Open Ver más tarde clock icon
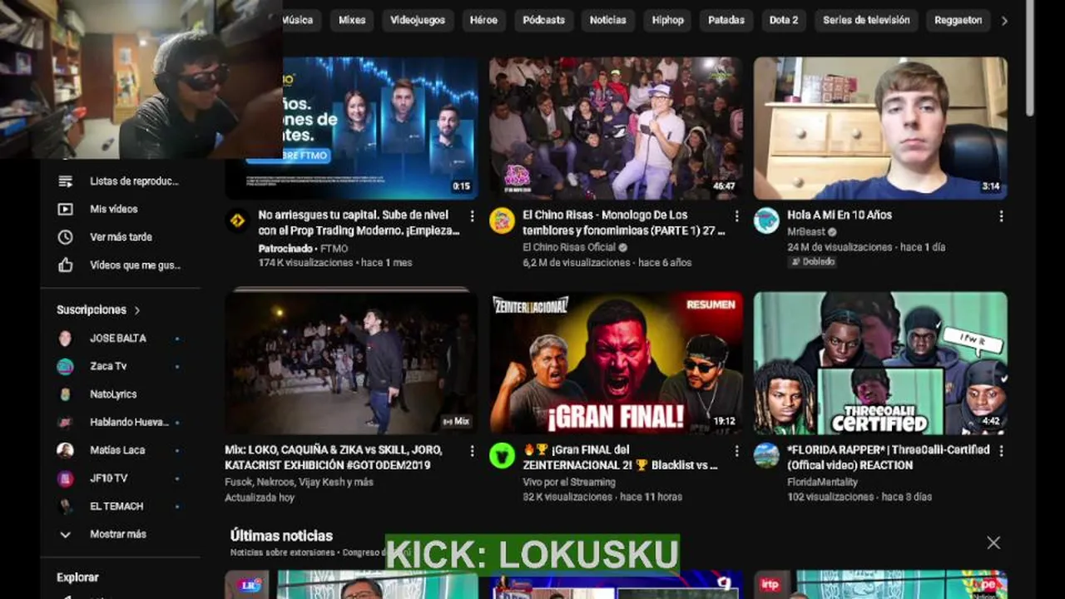 pyautogui.click(x=66, y=237)
